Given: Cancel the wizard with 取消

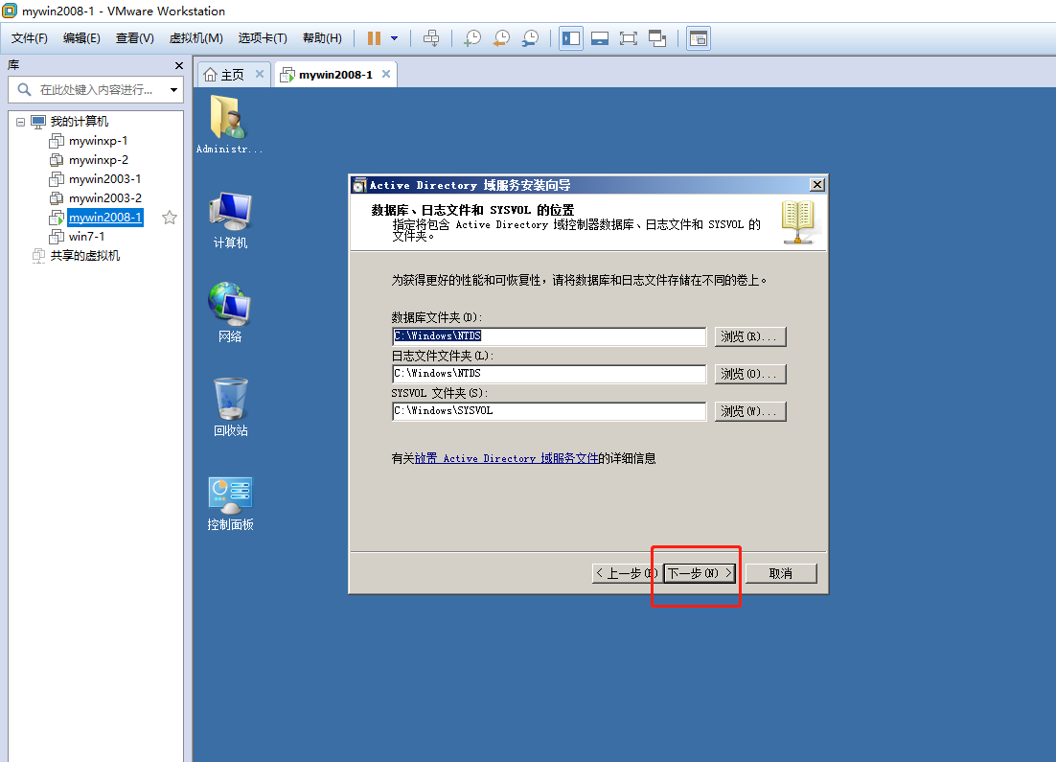Looking at the screenshot, I should click(x=781, y=573).
